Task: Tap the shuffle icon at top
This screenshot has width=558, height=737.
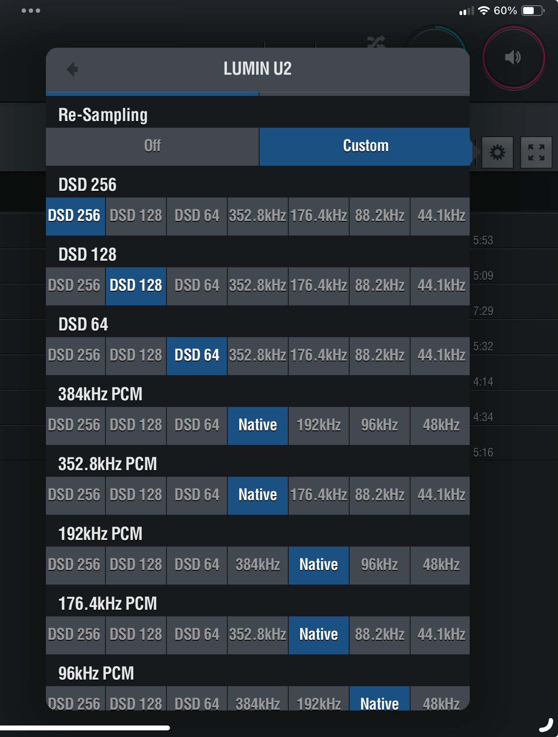Action: point(376,42)
